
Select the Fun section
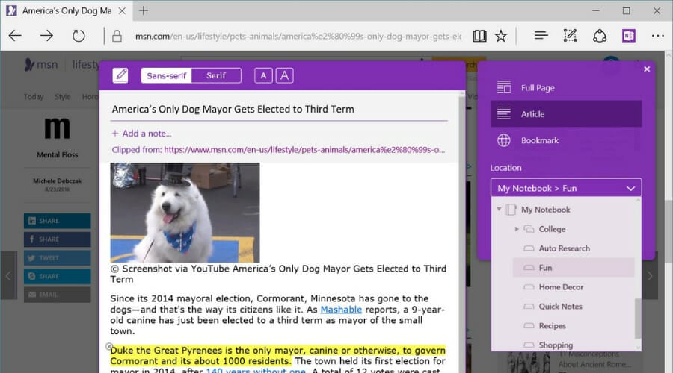click(574, 268)
